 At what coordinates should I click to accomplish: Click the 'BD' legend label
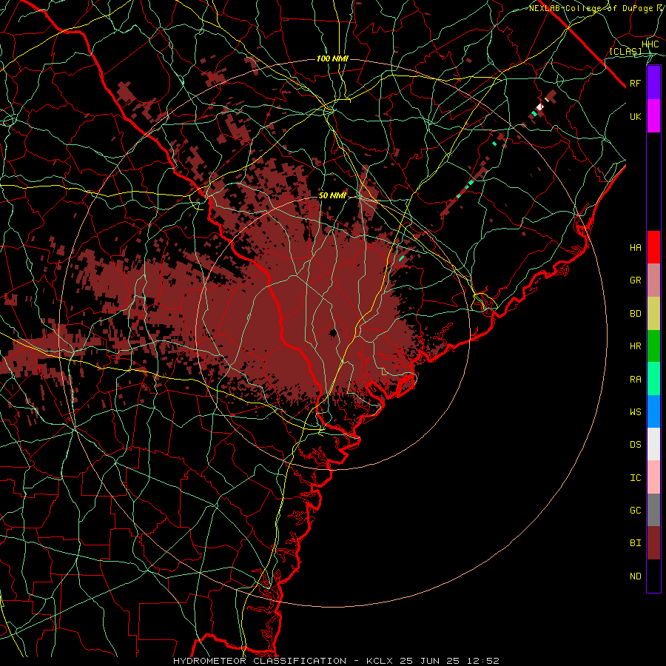pyautogui.click(x=635, y=314)
